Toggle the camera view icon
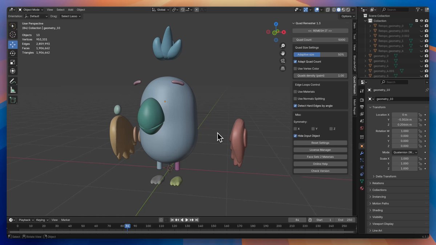This screenshot has height=245, width=436. (x=283, y=61)
